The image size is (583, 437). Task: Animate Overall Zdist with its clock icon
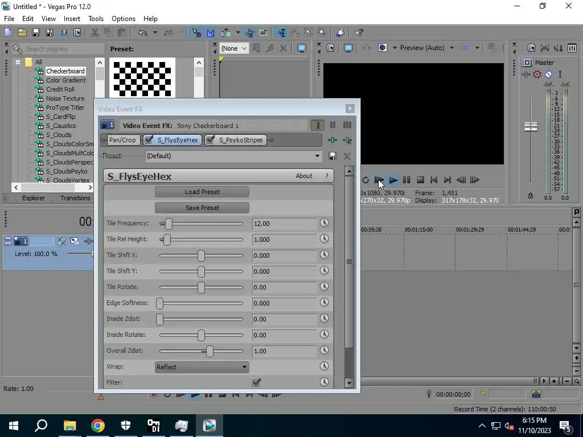click(324, 351)
